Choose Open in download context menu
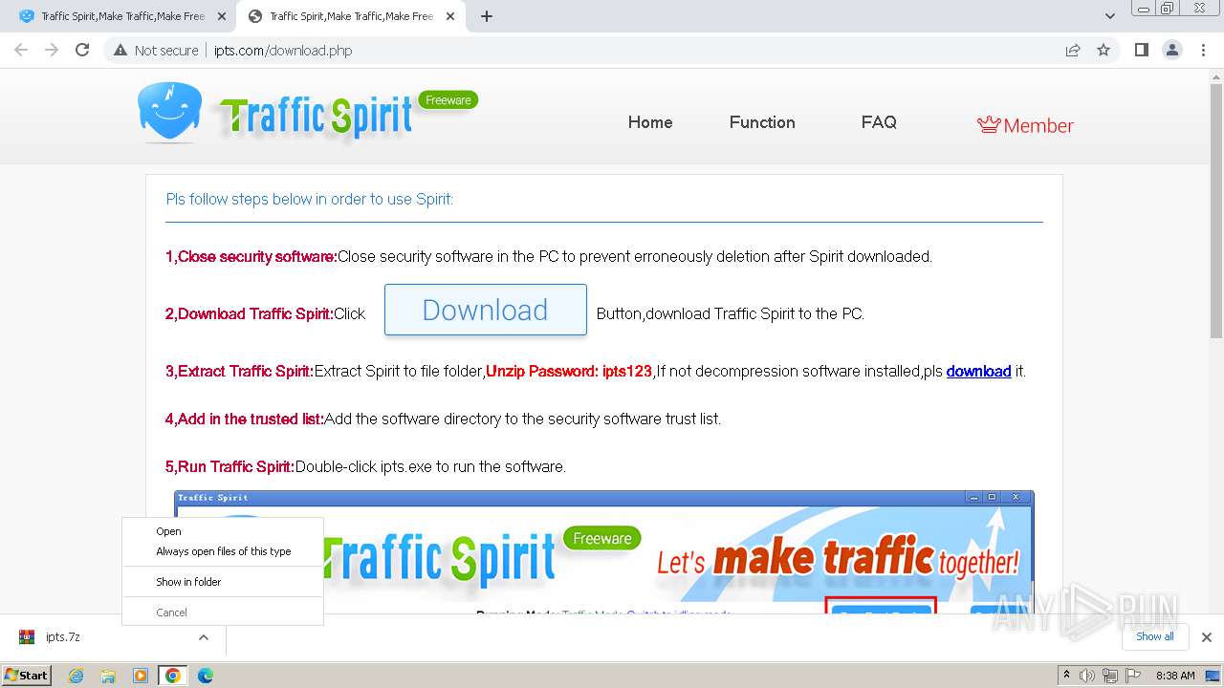Viewport: 1224px width, 688px height. click(x=223, y=531)
